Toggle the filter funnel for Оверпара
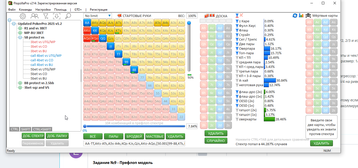The width and height of the screenshot is (358, 168). tap(237, 49)
